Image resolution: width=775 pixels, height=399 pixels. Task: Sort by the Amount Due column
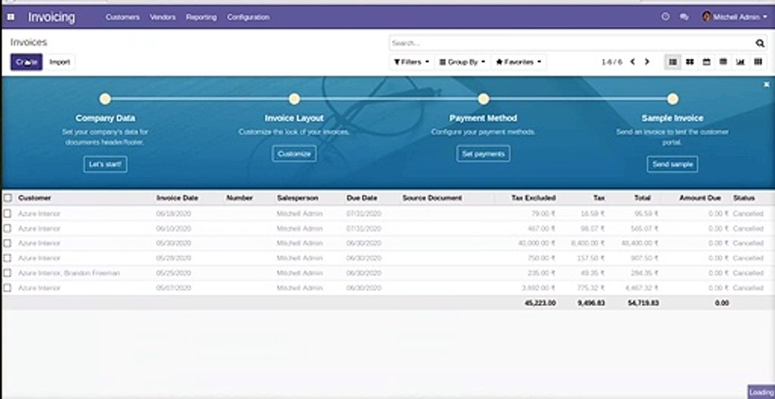point(700,198)
